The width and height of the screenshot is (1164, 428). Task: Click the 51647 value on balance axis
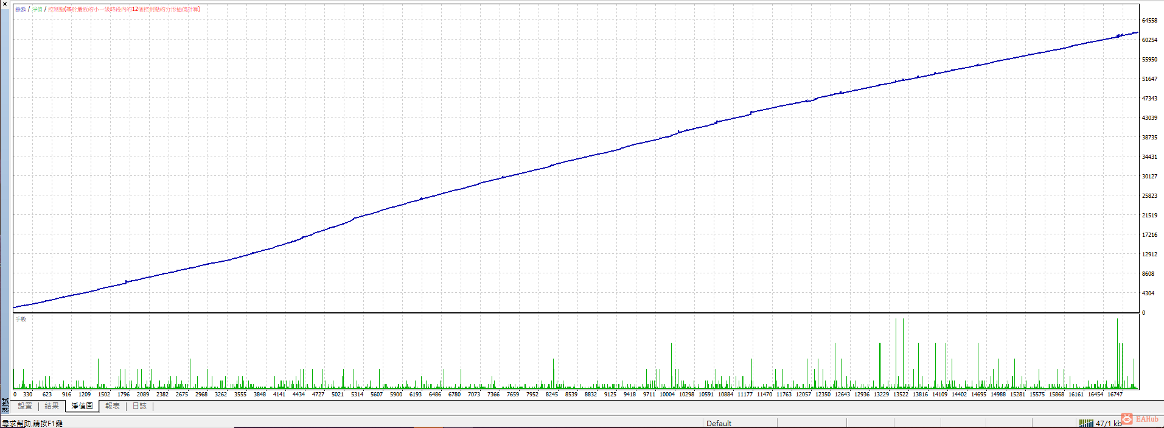click(x=1149, y=79)
